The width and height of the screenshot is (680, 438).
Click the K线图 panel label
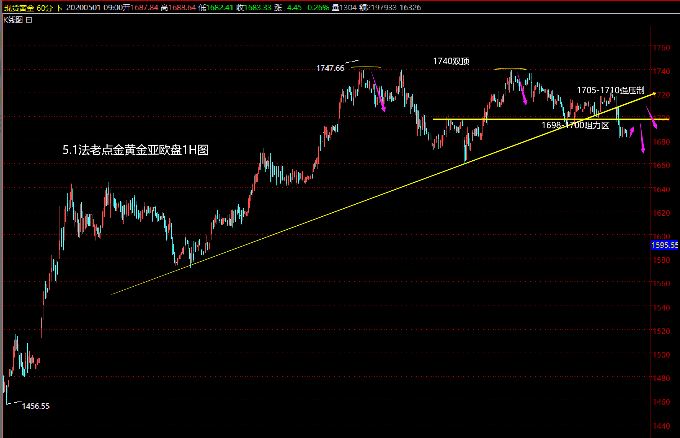coord(13,20)
